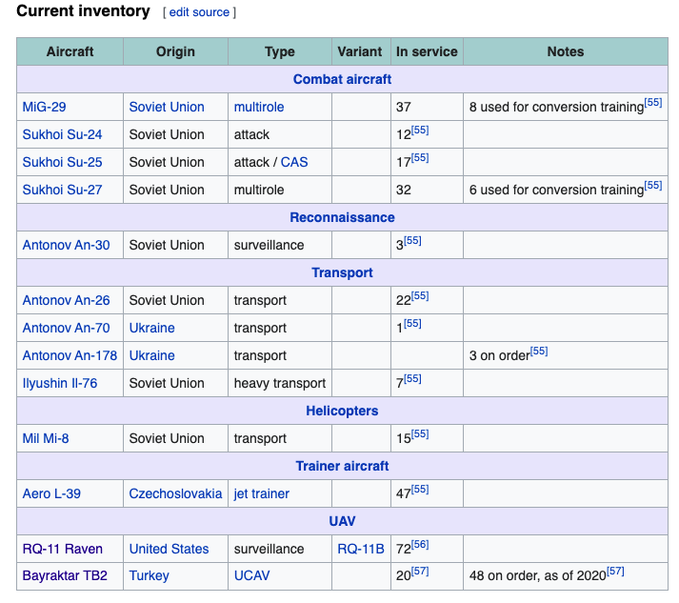The width and height of the screenshot is (679, 603).
Task: Open the UAV section link
Action: pyautogui.click(x=342, y=522)
